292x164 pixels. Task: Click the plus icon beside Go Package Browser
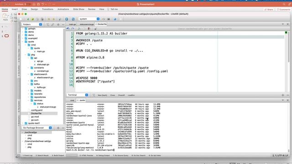click(x=58, y=128)
